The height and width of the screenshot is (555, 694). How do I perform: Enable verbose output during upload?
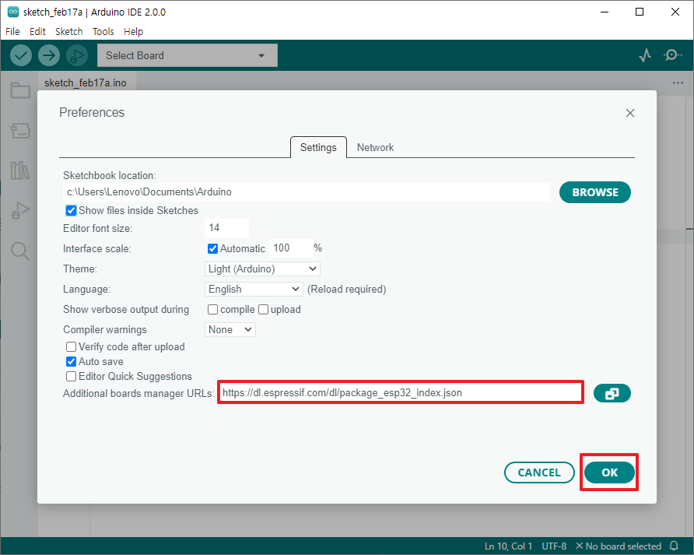(x=263, y=309)
